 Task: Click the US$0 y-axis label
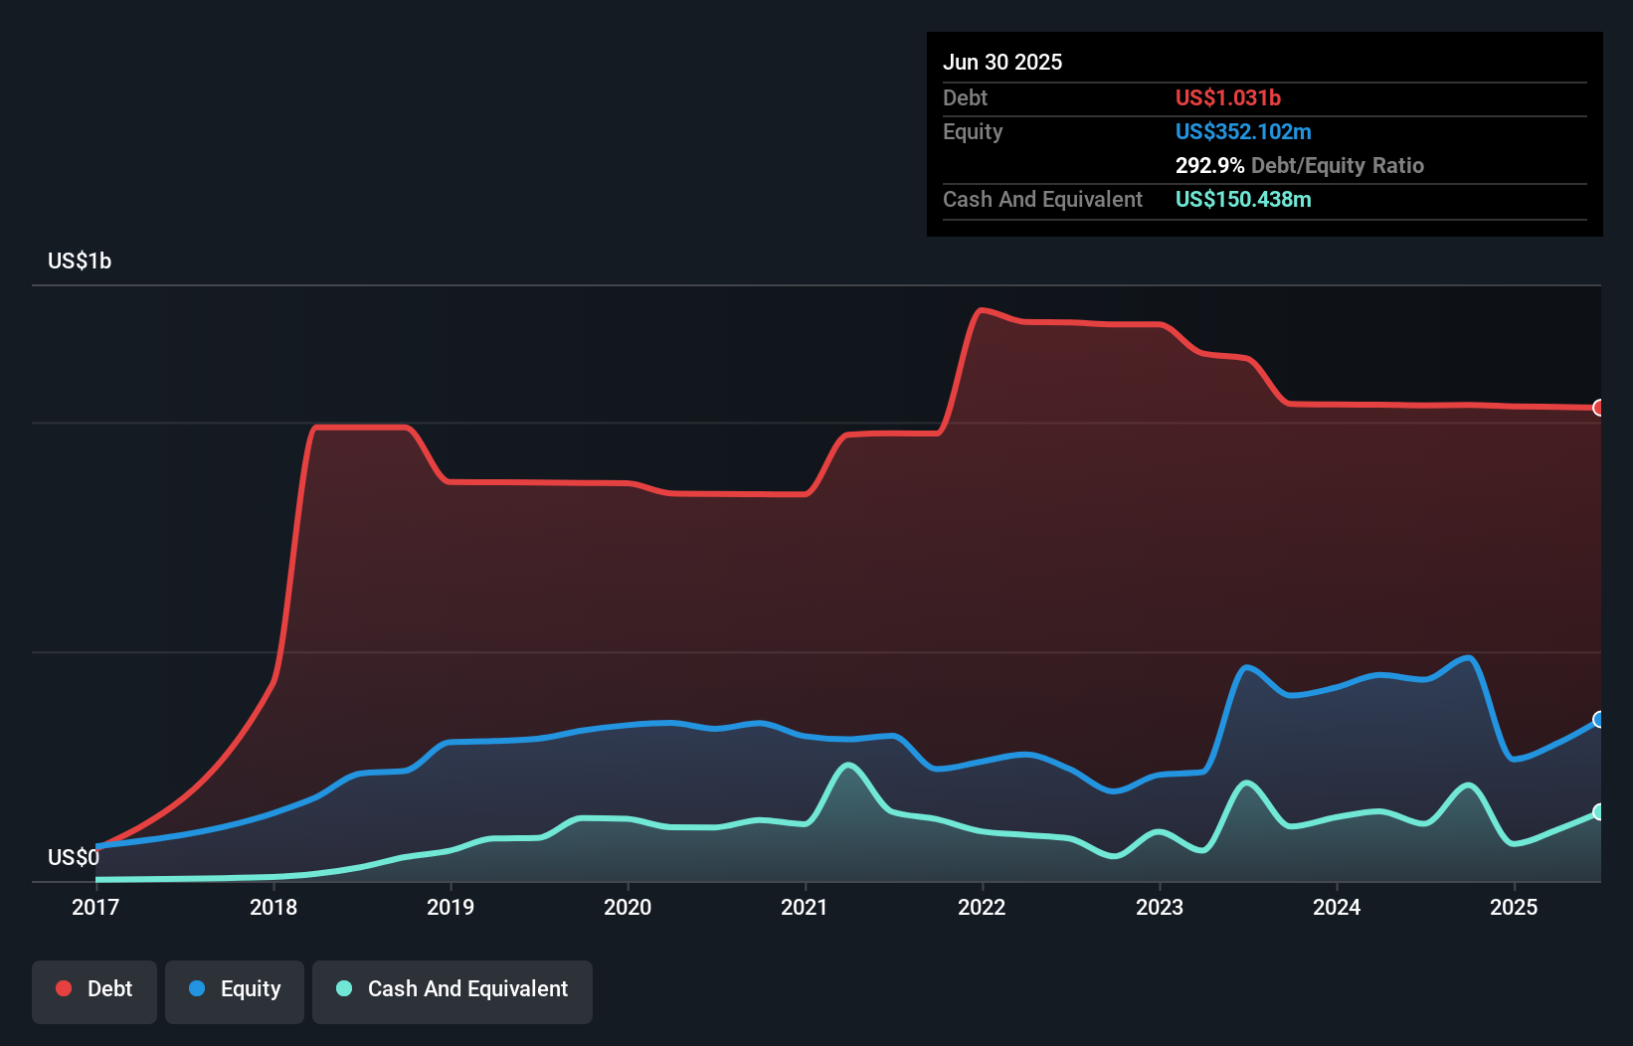[x=74, y=857]
